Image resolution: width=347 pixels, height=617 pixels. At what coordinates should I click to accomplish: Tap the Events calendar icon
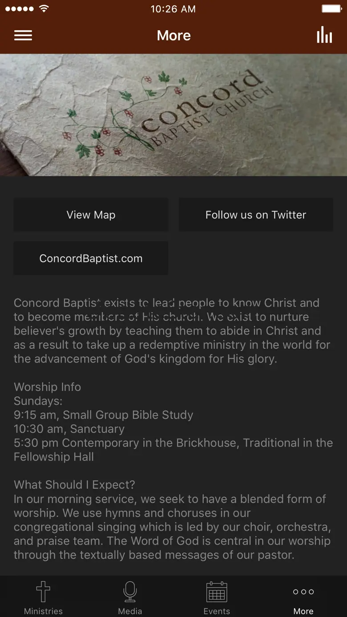217,592
